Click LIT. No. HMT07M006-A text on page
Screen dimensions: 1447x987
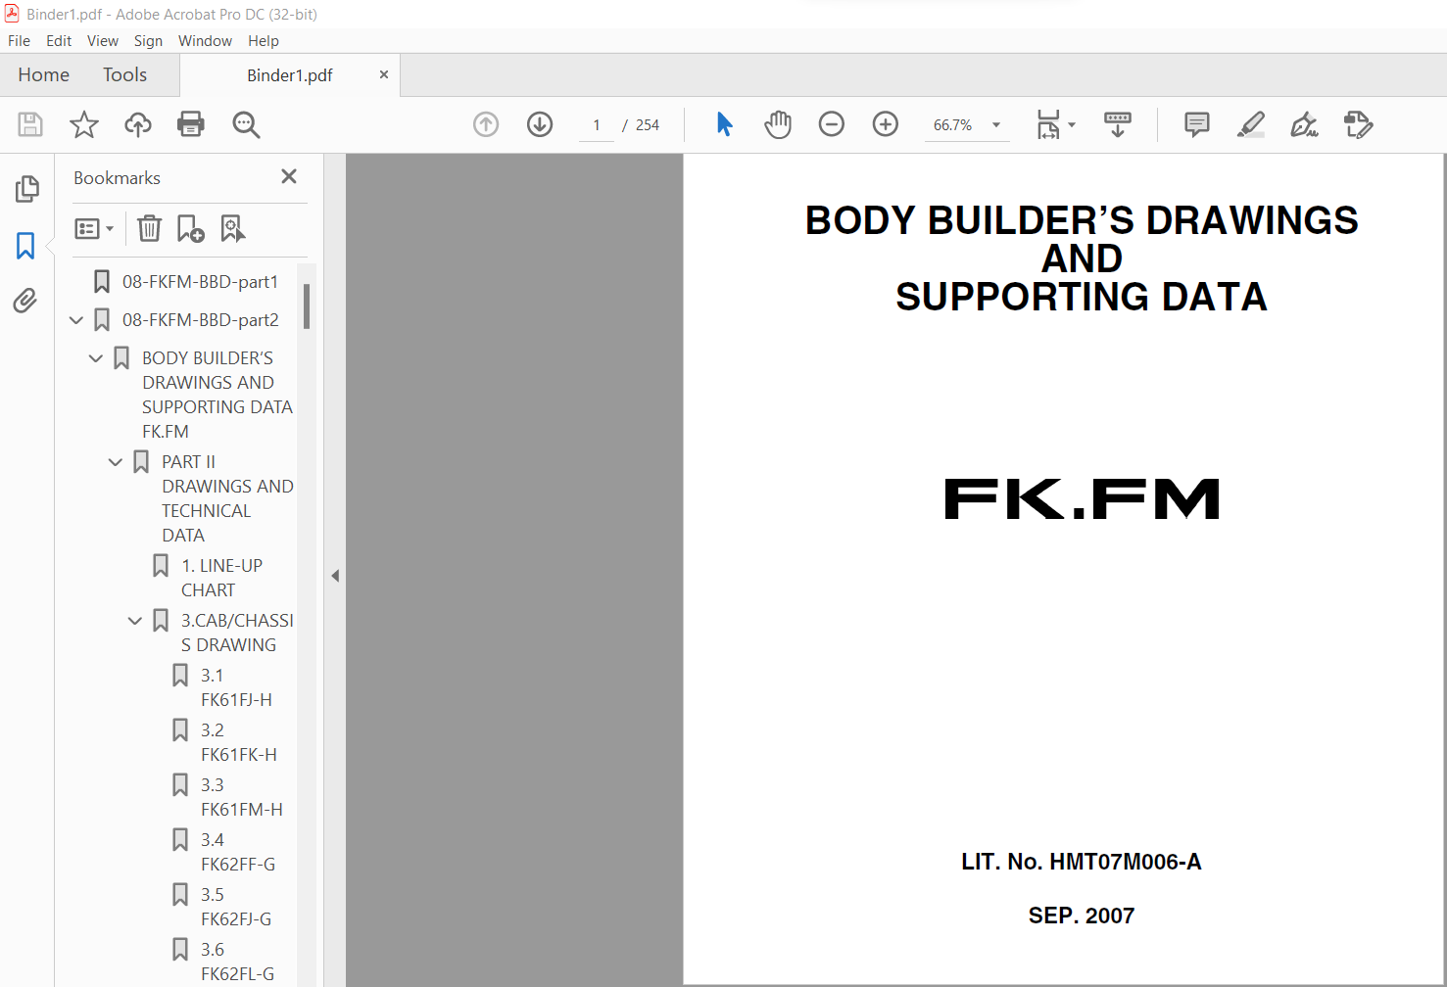click(1082, 862)
